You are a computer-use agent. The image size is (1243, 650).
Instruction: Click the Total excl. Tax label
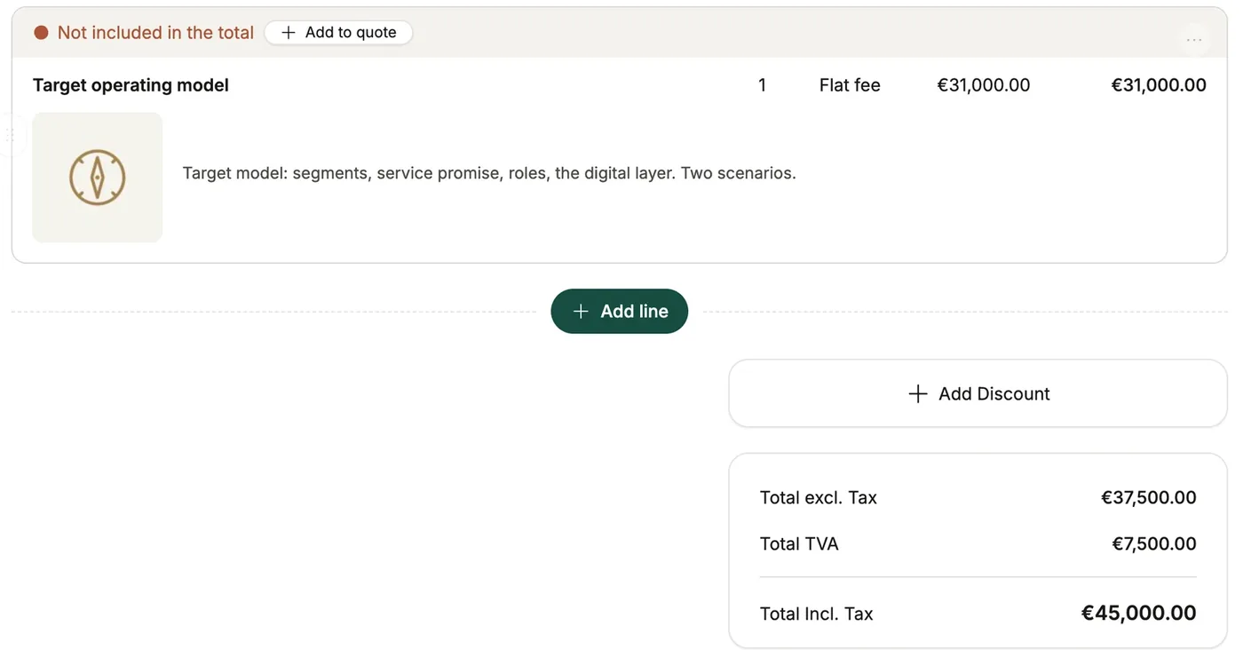pyautogui.click(x=819, y=497)
